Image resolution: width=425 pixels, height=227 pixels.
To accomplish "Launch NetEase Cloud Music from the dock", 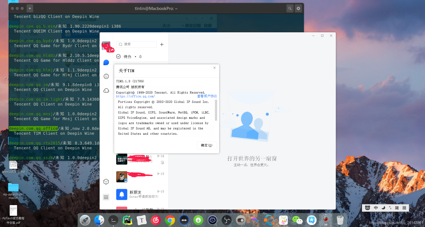I will (156, 220).
